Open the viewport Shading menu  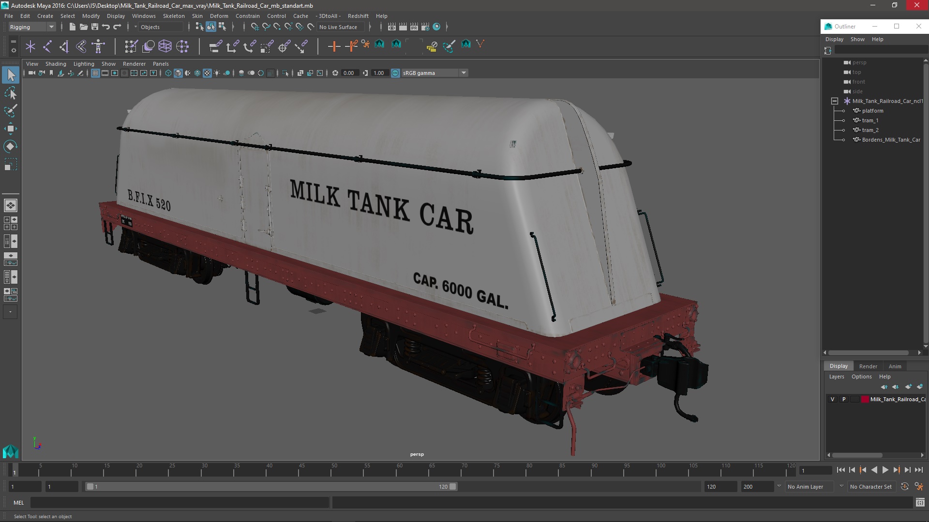tap(56, 64)
